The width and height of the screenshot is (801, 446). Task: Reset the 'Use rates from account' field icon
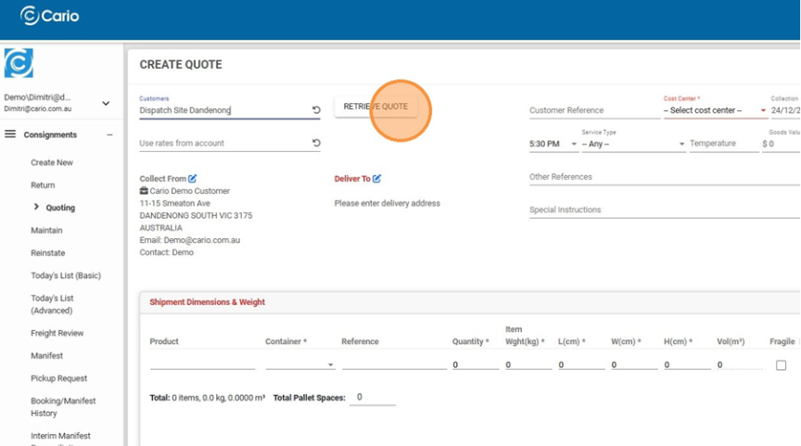(316, 144)
